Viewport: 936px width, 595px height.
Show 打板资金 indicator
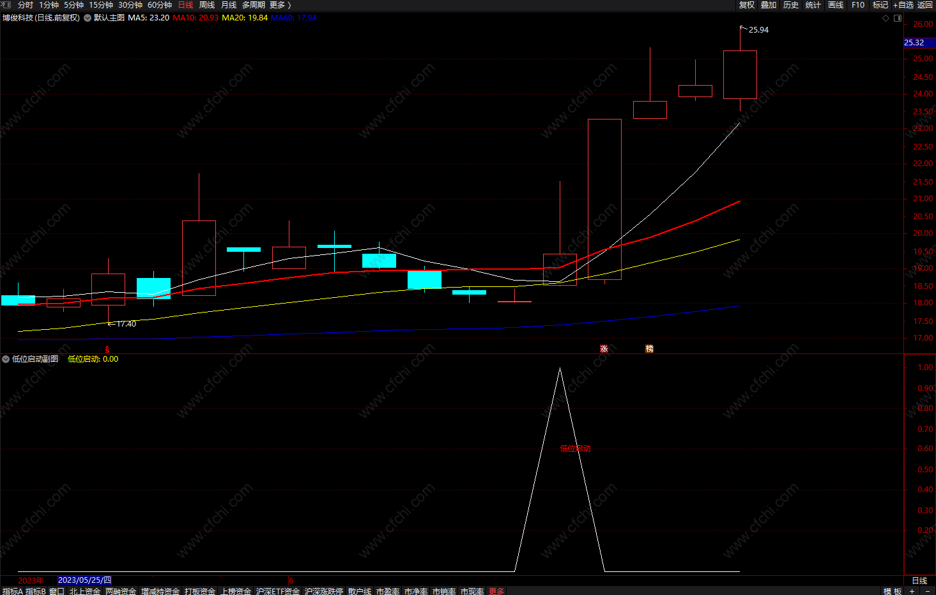point(200,591)
